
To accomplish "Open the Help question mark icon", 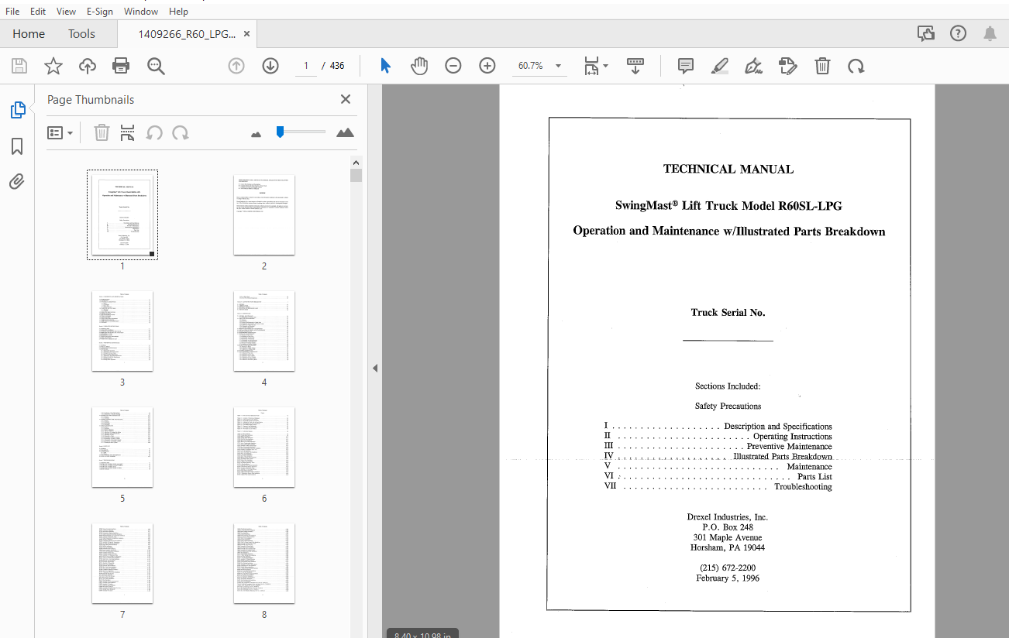I will 959,33.
